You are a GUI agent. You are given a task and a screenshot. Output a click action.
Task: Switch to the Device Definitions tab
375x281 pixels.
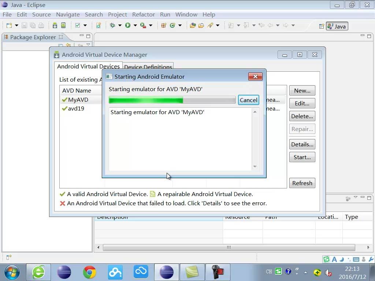tap(148, 67)
